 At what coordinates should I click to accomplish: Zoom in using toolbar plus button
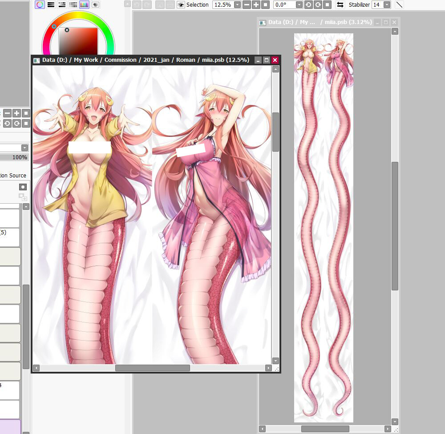click(x=256, y=5)
